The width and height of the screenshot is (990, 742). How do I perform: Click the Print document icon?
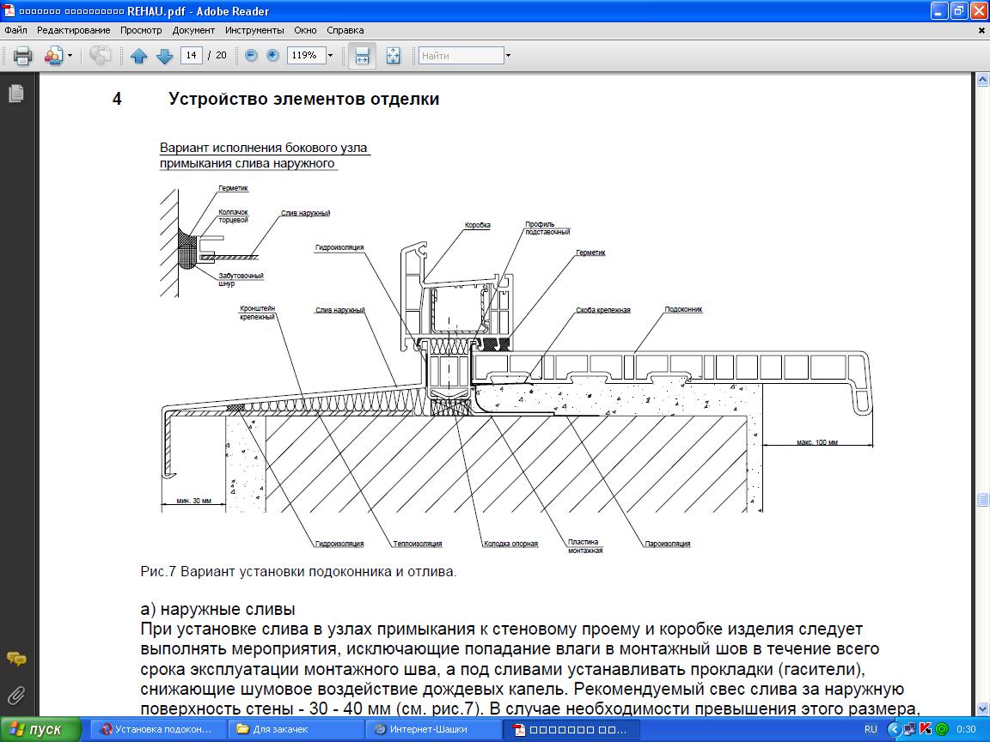[x=22, y=56]
